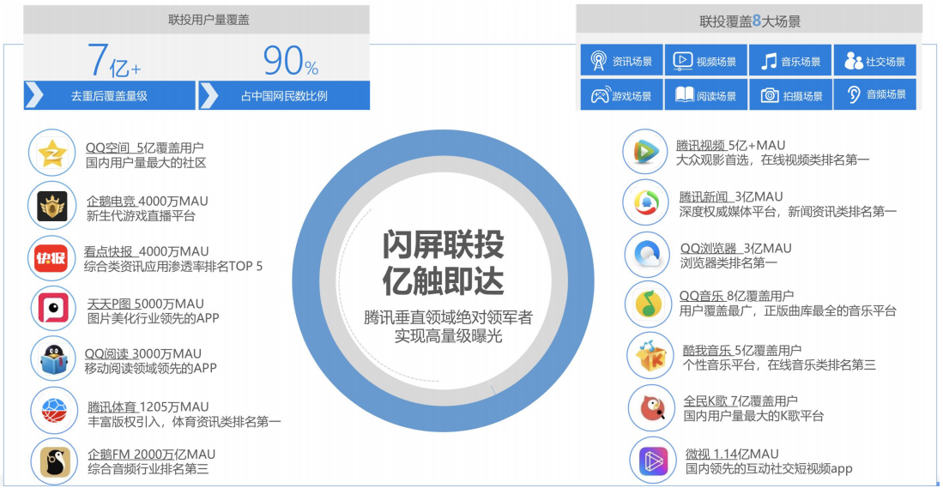Open the 音乐场景 option

[789, 60]
